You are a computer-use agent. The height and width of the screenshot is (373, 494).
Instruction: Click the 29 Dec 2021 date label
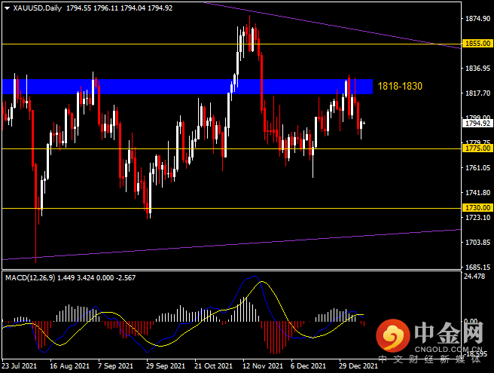[x=358, y=366]
